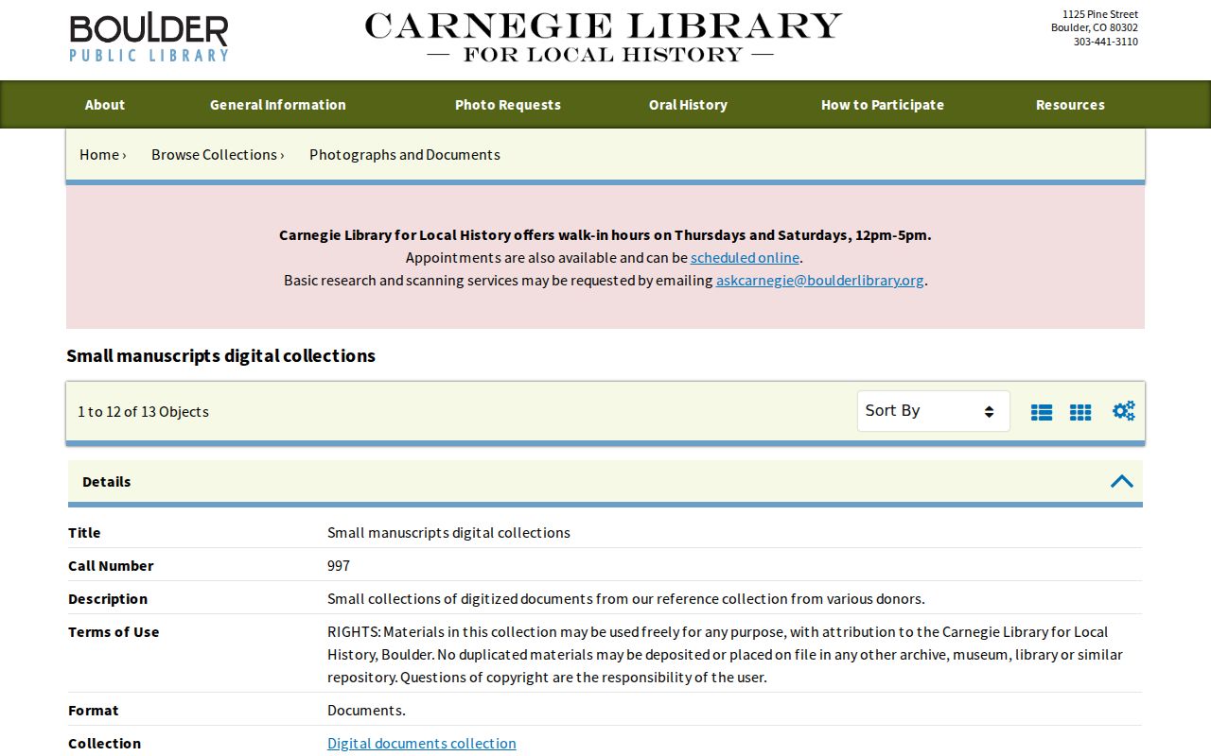Go to Home breadcrumb

click(99, 155)
